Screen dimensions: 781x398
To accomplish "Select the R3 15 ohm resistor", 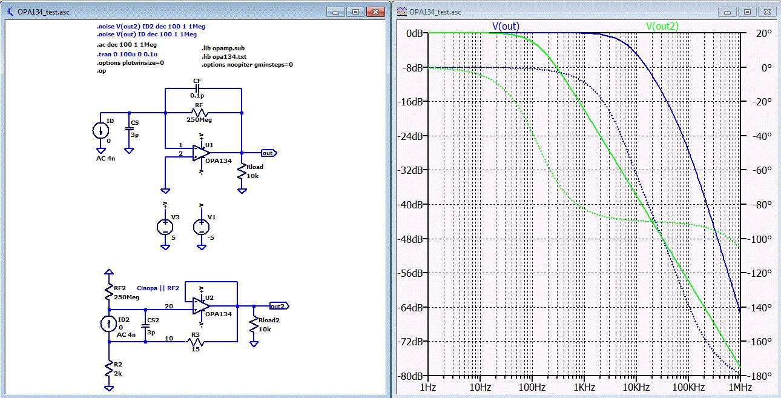I will coord(195,342).
